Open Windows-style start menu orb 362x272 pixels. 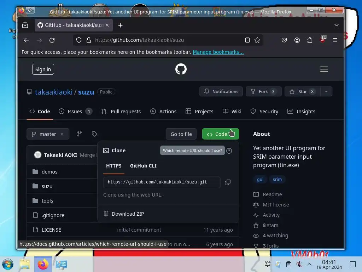pos(8,264)
